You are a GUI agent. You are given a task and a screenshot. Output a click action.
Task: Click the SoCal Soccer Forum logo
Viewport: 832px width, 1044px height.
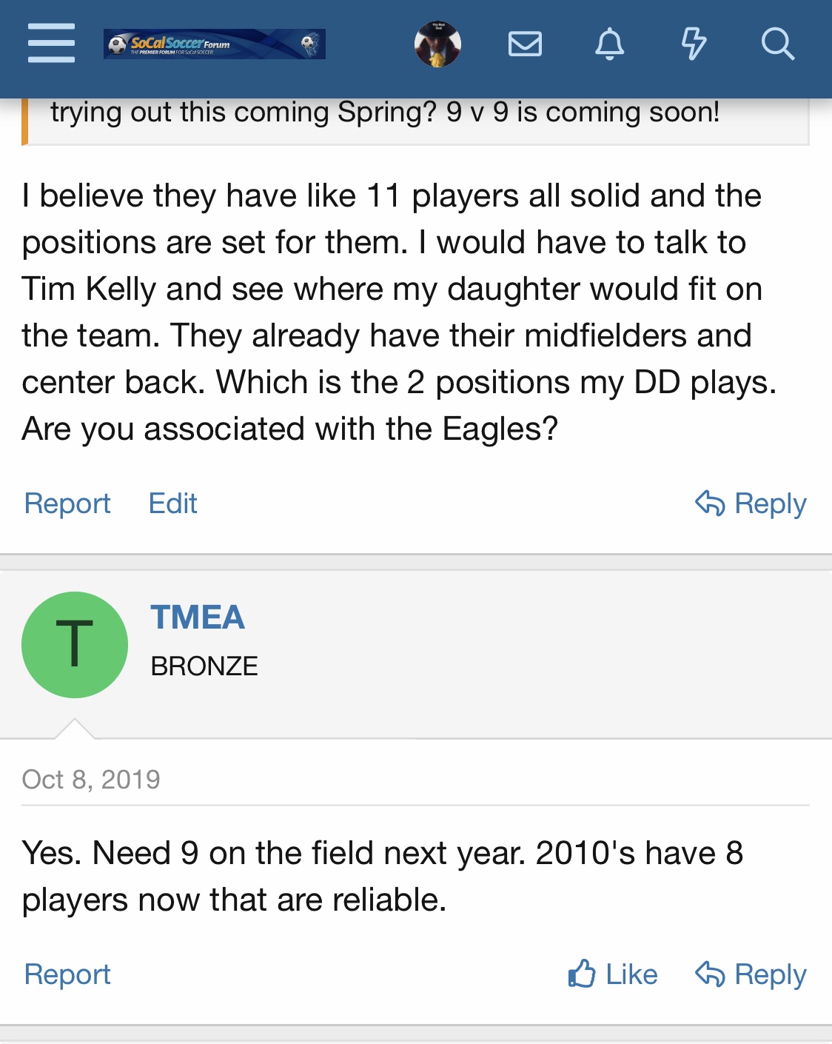[214, 44]
